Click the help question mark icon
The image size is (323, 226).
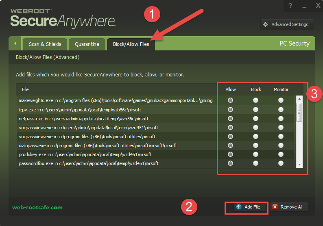coord(290,6)
